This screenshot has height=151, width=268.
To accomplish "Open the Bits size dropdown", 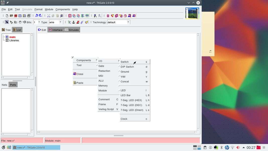I will point(39,22).
